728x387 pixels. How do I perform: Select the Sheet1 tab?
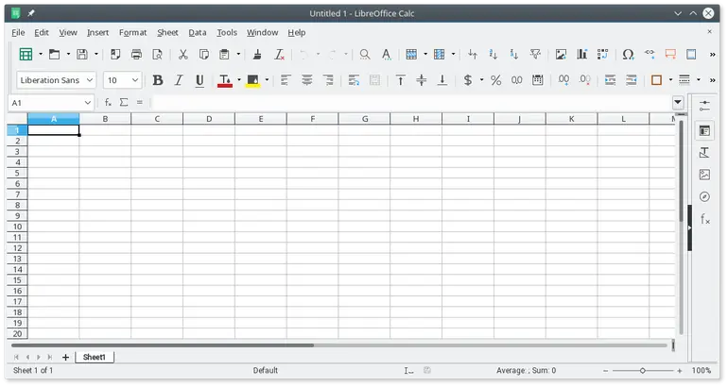click(x=95, y=357)
